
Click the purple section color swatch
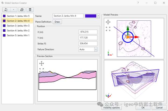point(91,16)
